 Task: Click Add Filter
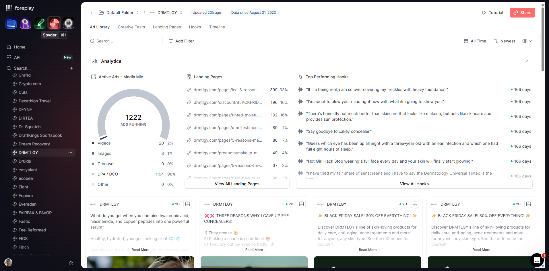pyautogui.click(x=181, y=41)
